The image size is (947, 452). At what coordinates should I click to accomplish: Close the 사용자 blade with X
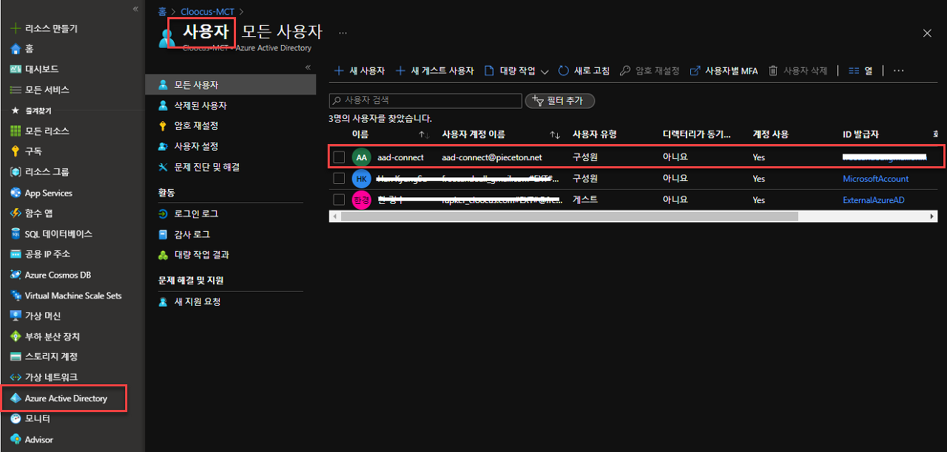pyautogui.click(x=927, y=32)
